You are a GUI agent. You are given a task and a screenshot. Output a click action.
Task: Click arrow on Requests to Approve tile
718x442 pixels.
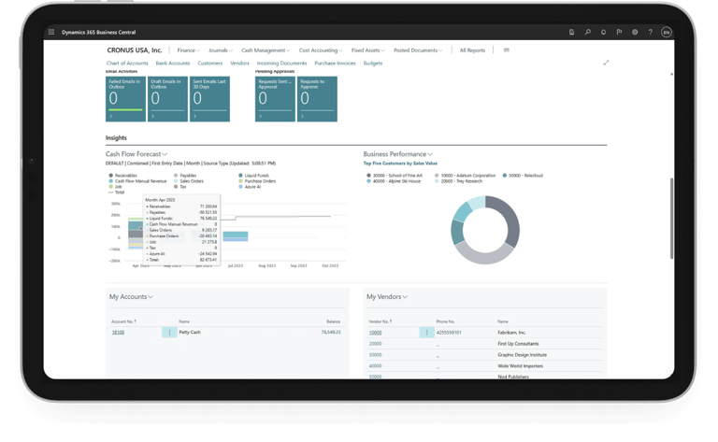click(x=302, y=117)
